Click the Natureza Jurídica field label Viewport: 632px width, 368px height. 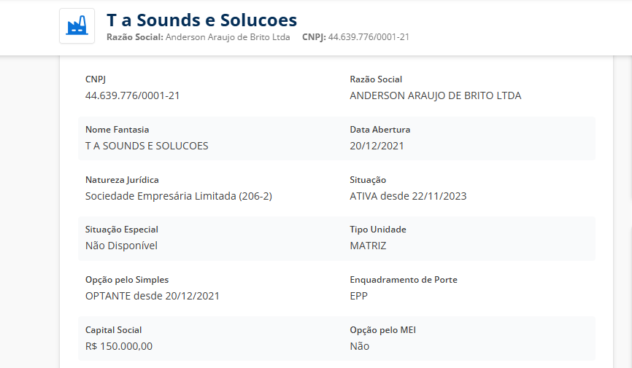tap(122, 180)
